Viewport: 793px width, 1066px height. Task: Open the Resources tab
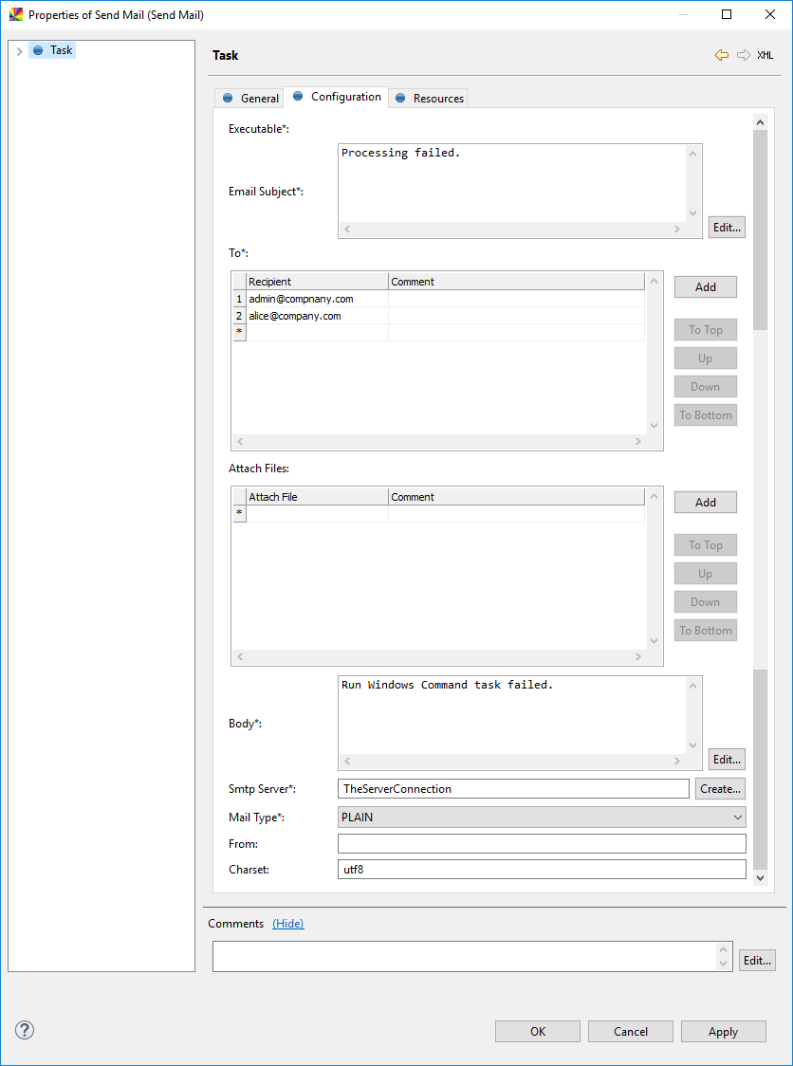[429, 99]
